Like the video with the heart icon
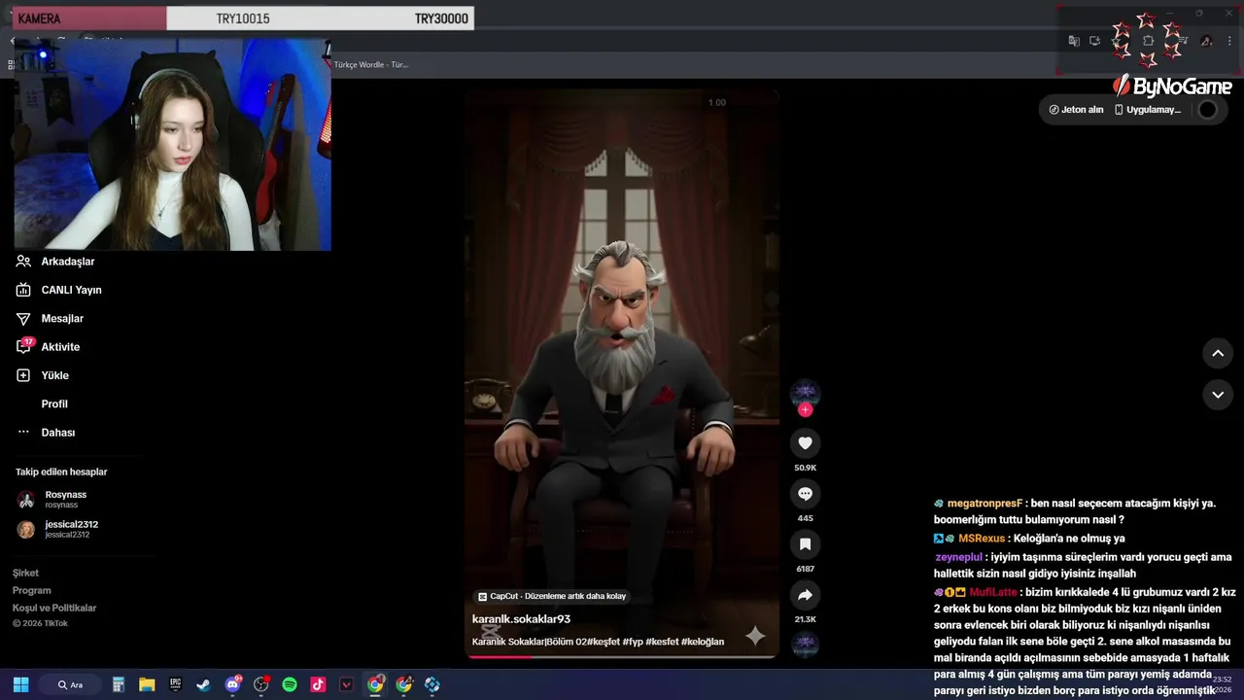1244x700 pixels. (x=805, y=443)
